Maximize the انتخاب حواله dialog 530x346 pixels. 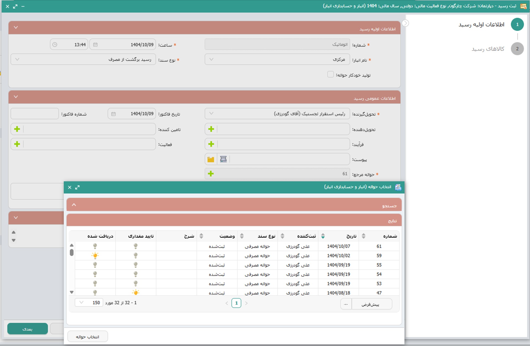(x=77, y=187)
